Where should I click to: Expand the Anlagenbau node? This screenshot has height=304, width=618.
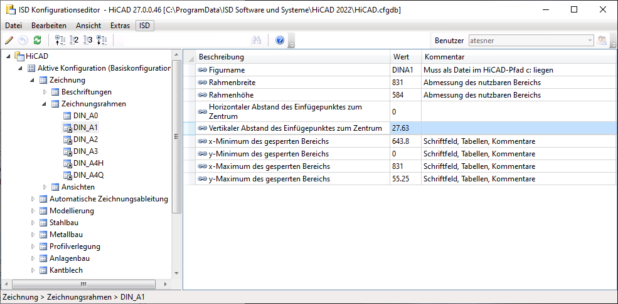33,258
